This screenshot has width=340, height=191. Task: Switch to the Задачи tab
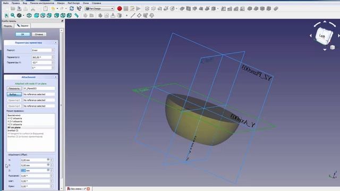[22, 25]
